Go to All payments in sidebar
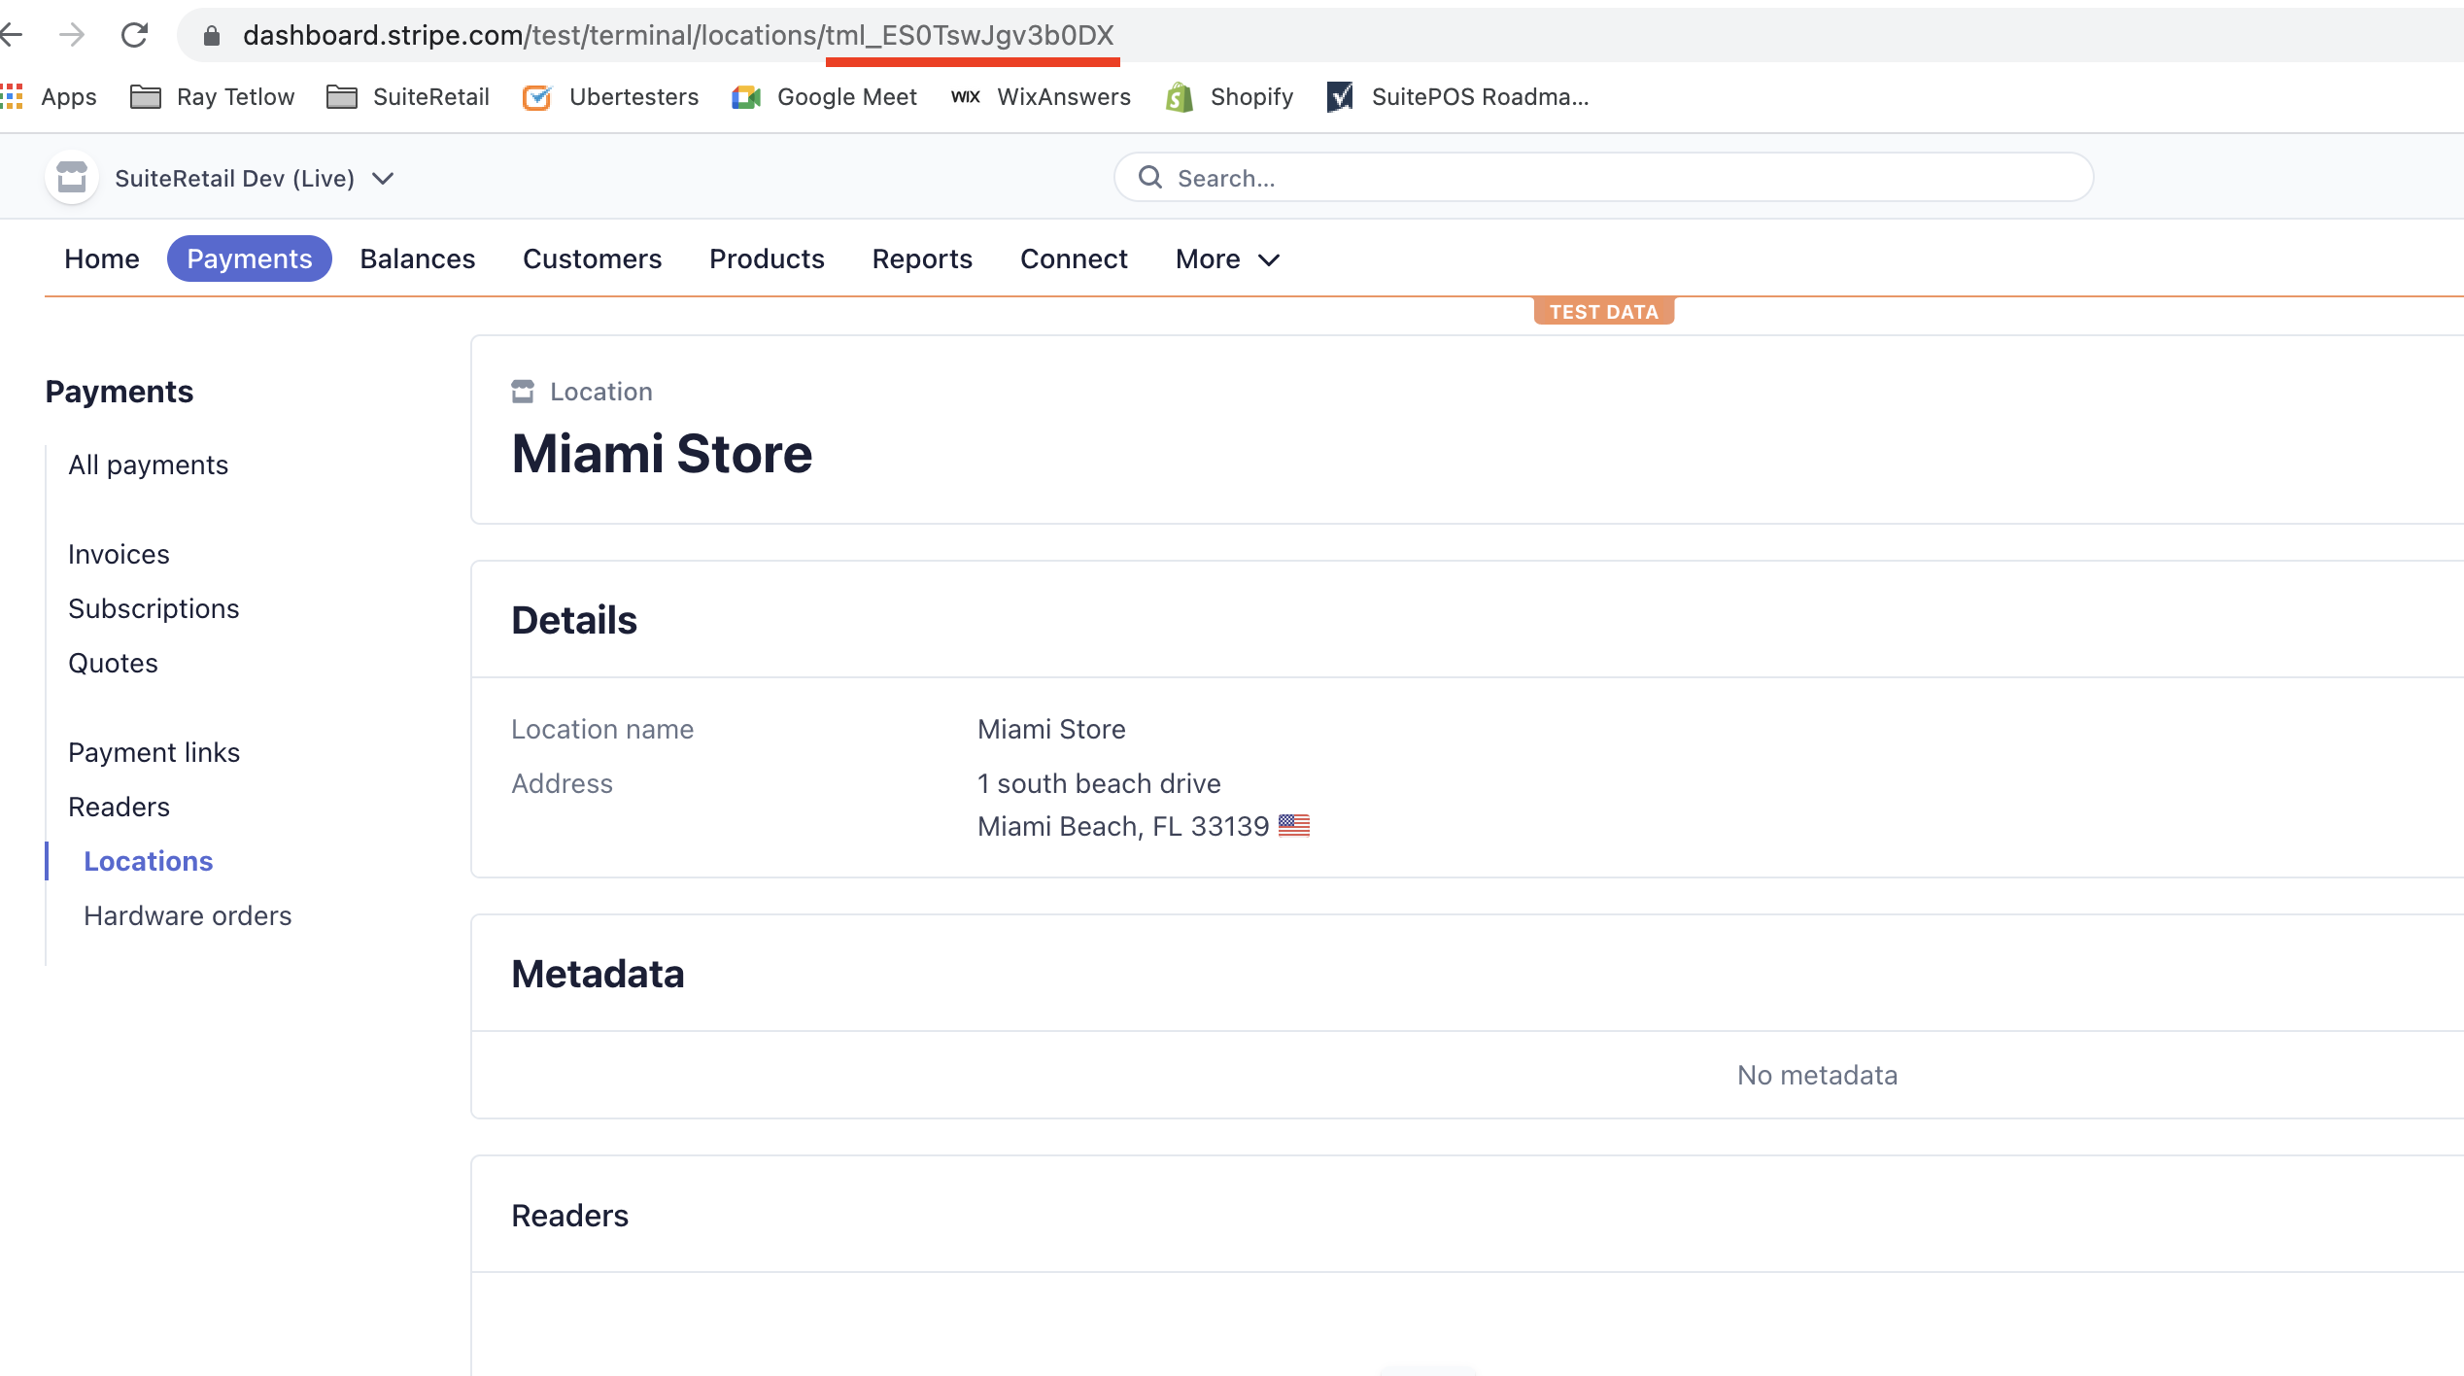 (x=148, y=464)
